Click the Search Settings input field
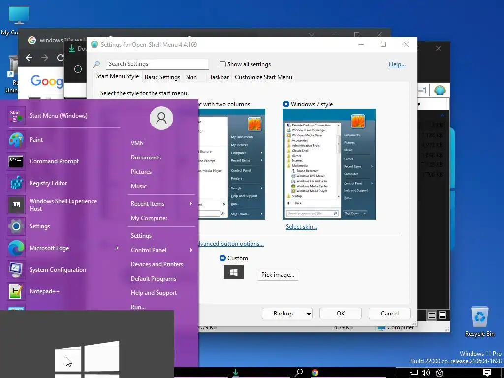This screenshot has width=504, height=378. click(157, 64)
